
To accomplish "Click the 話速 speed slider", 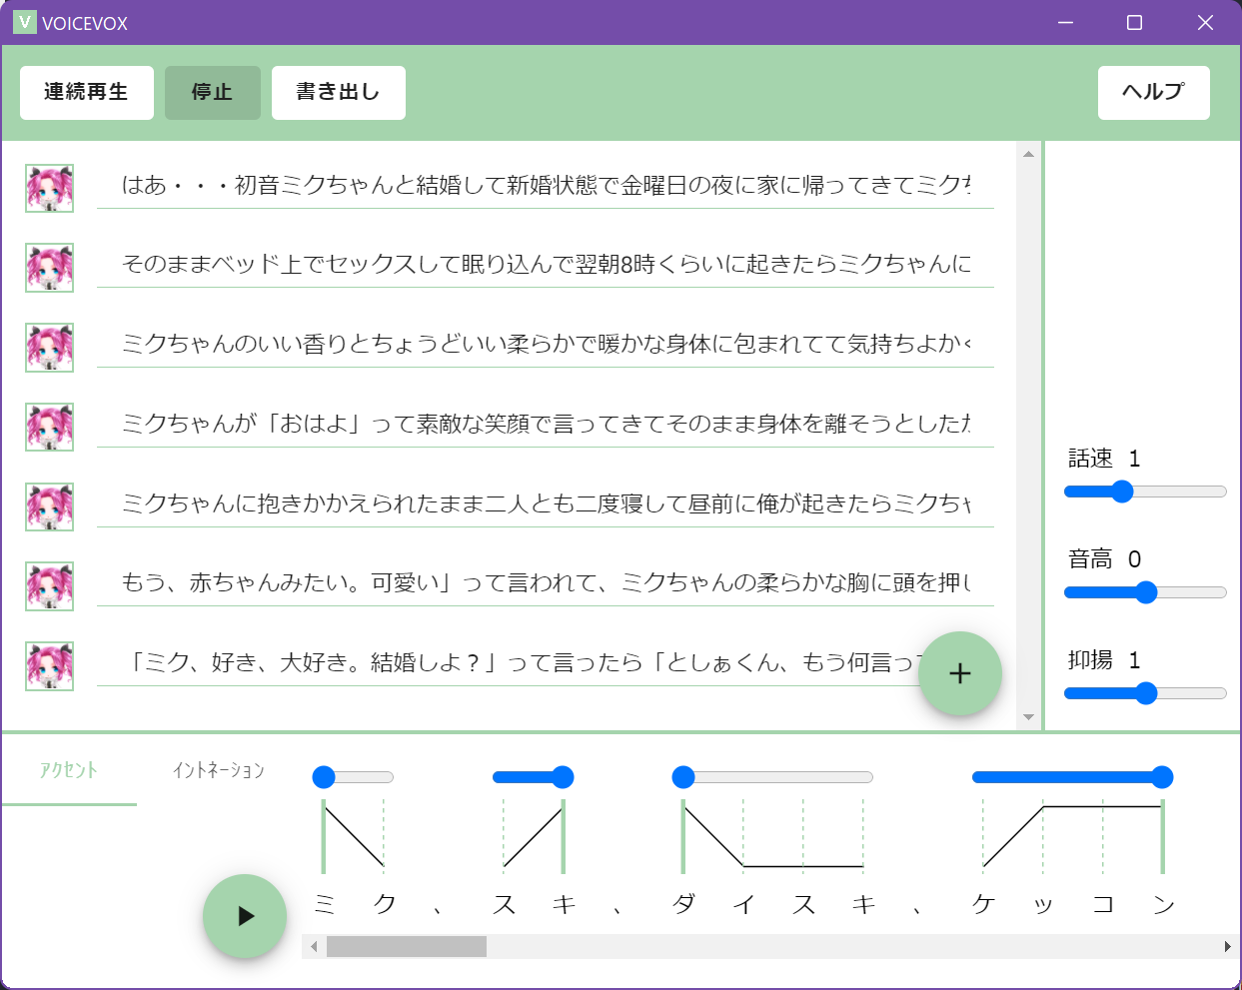I will point(1145,492).
